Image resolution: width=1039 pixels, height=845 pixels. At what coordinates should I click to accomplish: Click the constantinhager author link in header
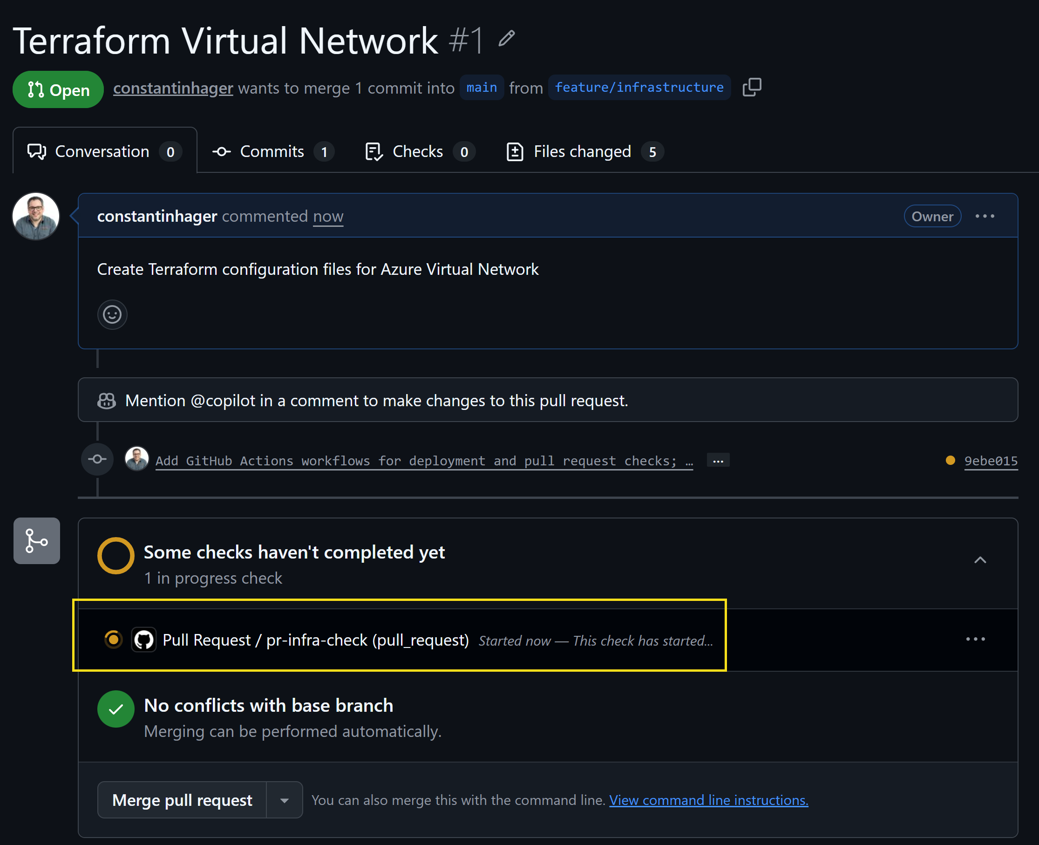[x=173, y=88]
